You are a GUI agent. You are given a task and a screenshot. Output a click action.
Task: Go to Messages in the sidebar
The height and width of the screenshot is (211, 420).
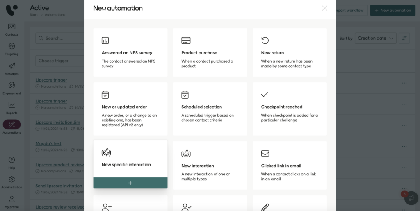[x=11, y=68]
